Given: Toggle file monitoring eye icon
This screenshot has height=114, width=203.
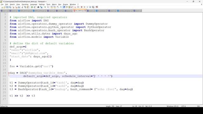Looking at the screenshot, I should pyautogui.click(x=78, y=7).
